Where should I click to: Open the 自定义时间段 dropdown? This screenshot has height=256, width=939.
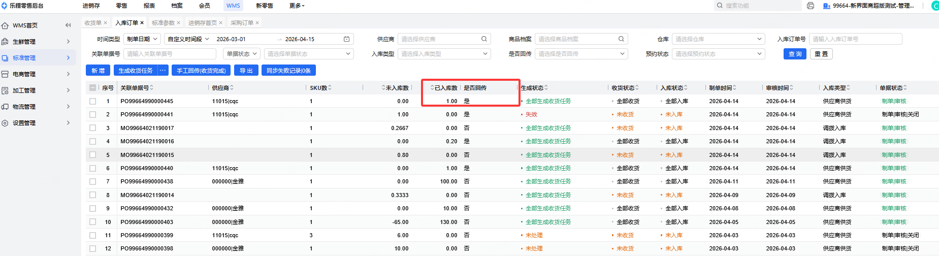point(188,39)
